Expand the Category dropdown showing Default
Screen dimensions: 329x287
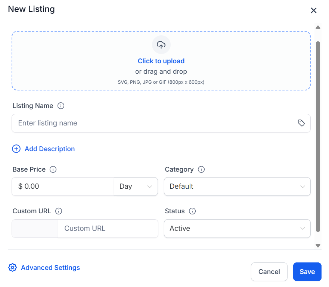click(237, 186)
